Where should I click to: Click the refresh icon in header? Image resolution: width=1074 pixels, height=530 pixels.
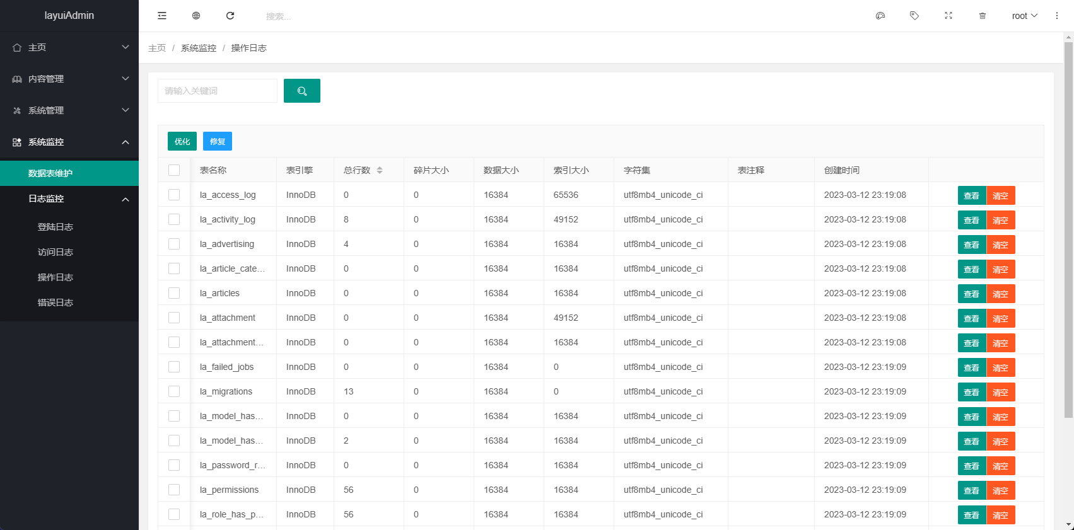pyautogui.click(x=230, y=16)
